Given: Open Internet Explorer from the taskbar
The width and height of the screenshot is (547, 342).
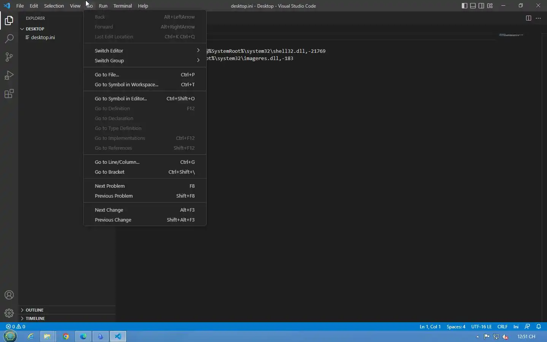Looking at the screenshot, I should (x=30, y=336).
